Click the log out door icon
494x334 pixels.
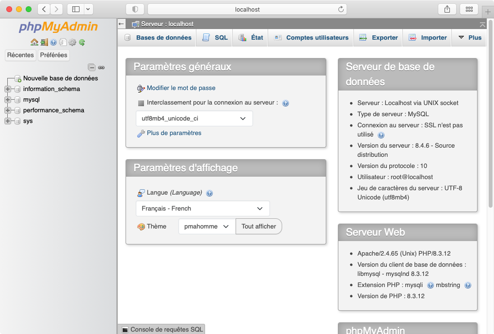[44, 43]
